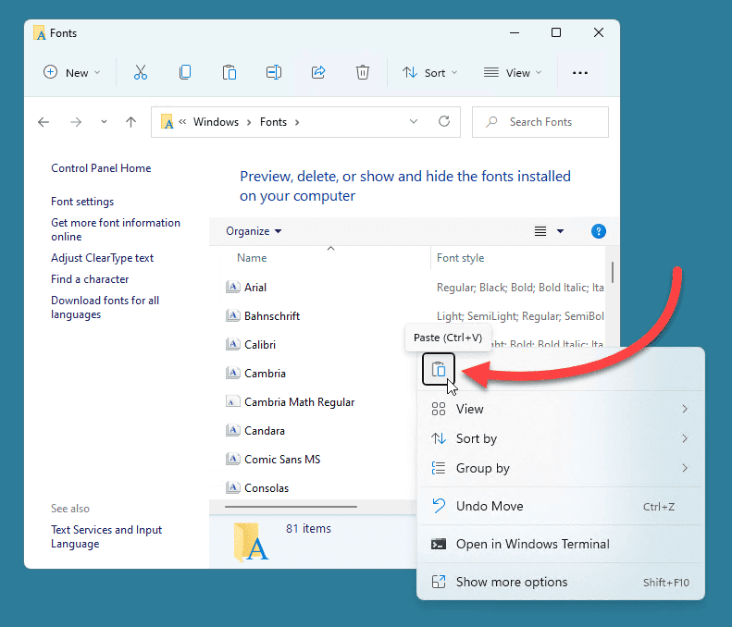
Task: Click the Cambria Math Regular font icon
Action: 232,401
